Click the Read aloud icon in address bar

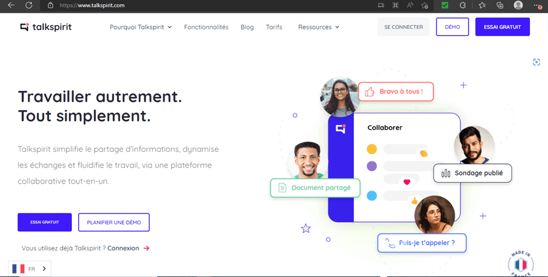(411, 5)
